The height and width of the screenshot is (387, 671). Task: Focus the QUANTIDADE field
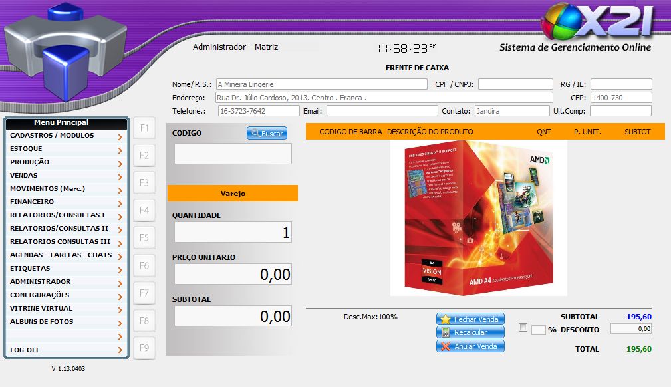pos(233,233)
